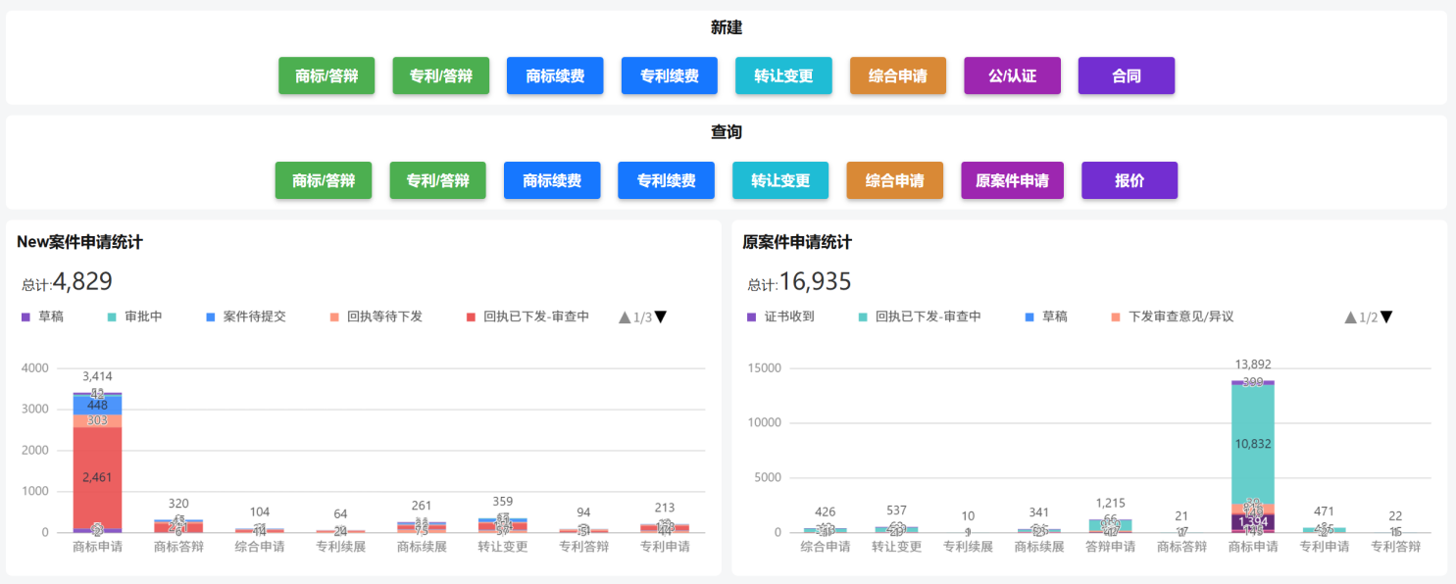Viewport: 1456px width, 584px height.
Task: Go to previous legend page in 原案件申请统计
Action: click(x=1351, y=316)
